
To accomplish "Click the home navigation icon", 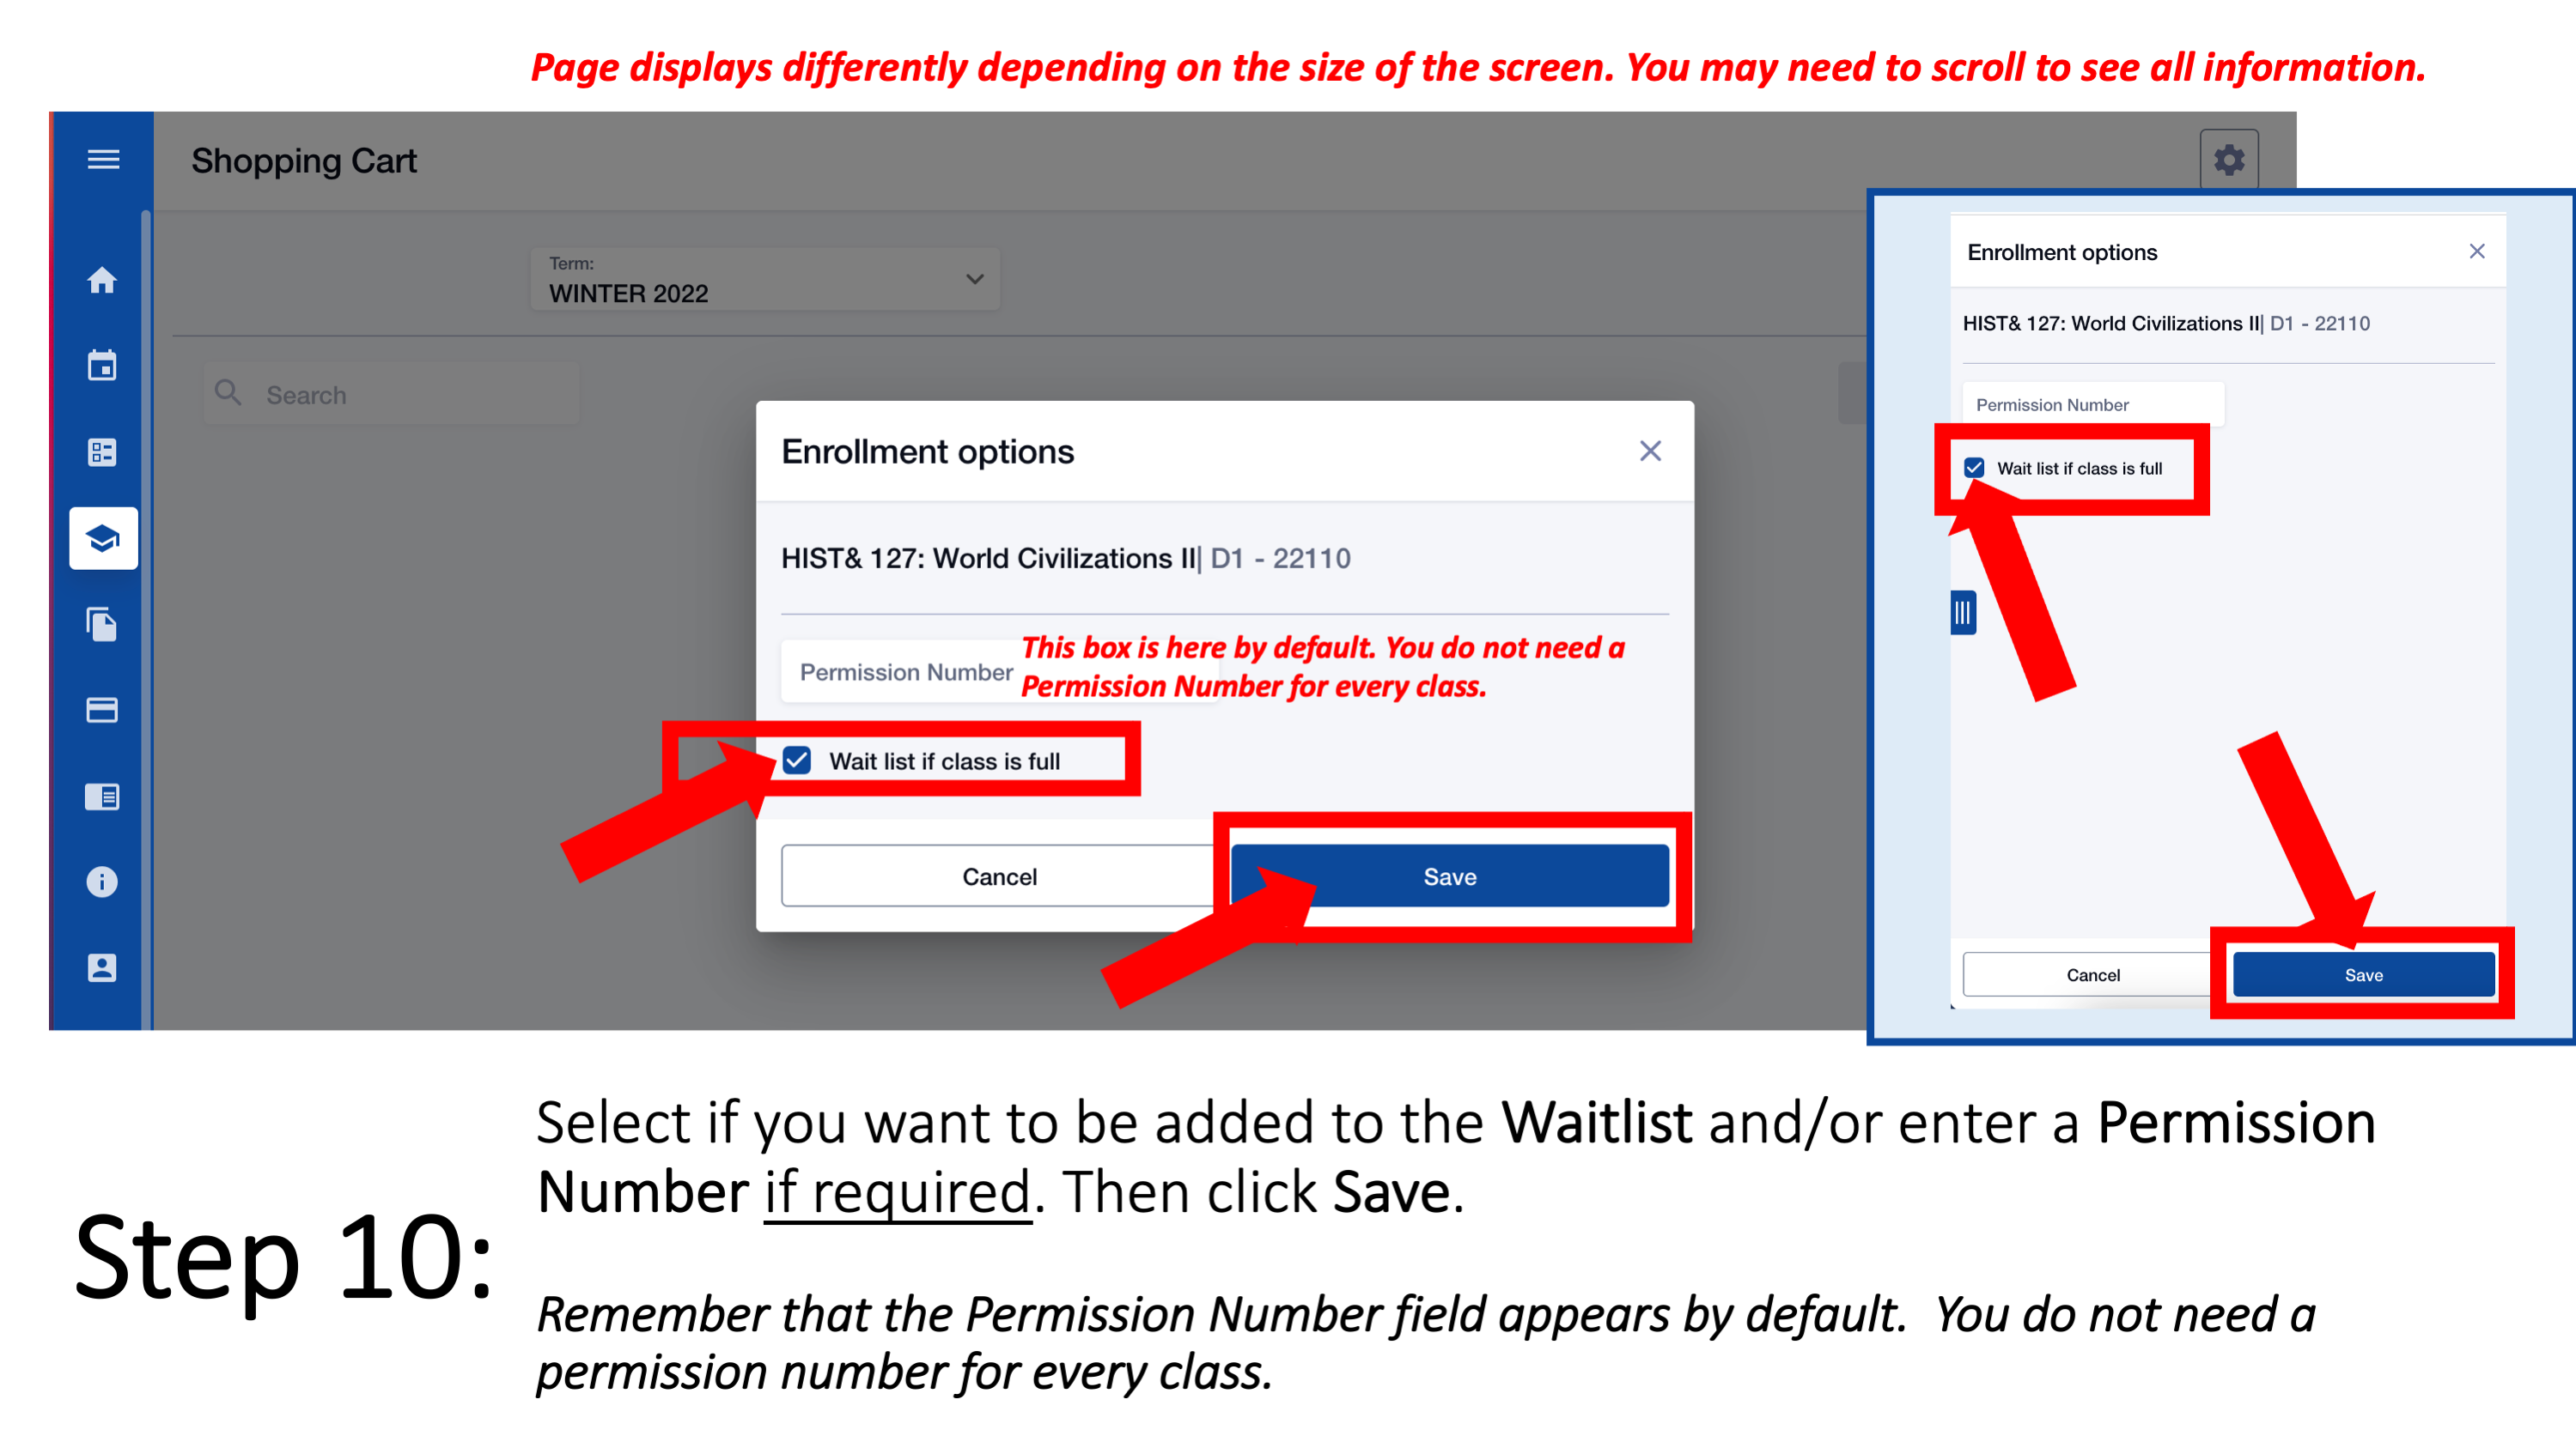I will pos(100,277).
